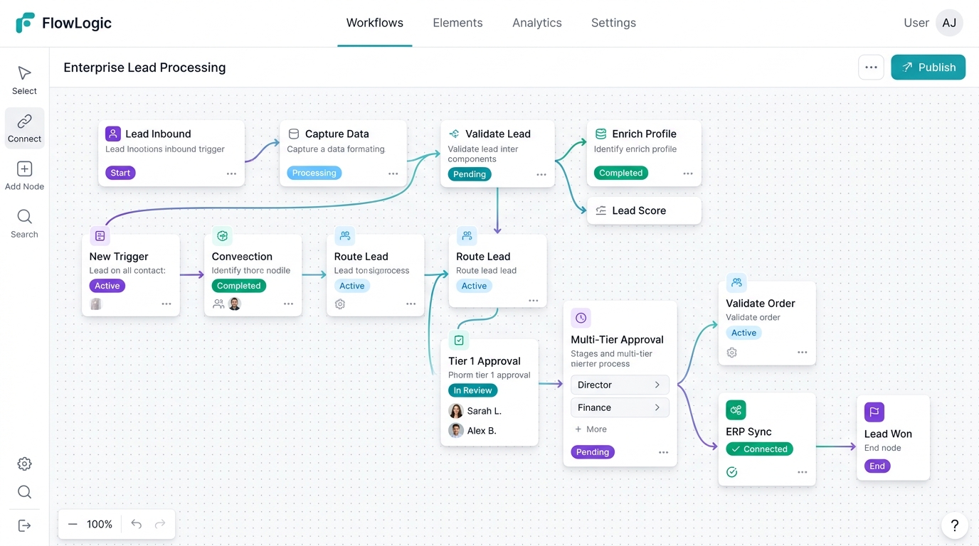Screen dimensions: 979x546
Task: Click the In Review status badge
Action: coord(472,390)
